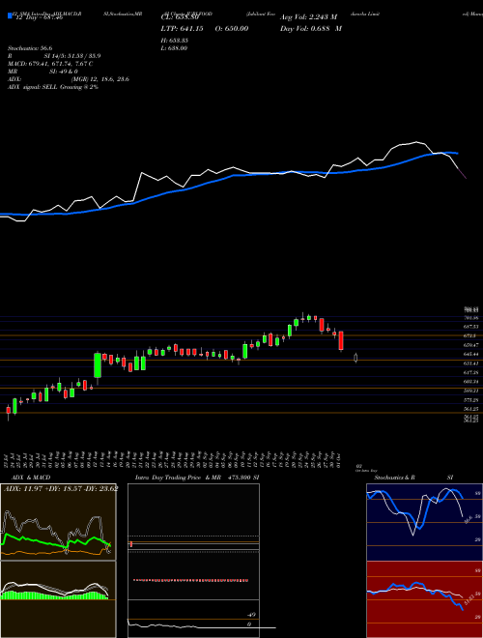Click the 31.53 label on the RSI panel
Screen dimensions: 483x638
[x=469, y=599]
